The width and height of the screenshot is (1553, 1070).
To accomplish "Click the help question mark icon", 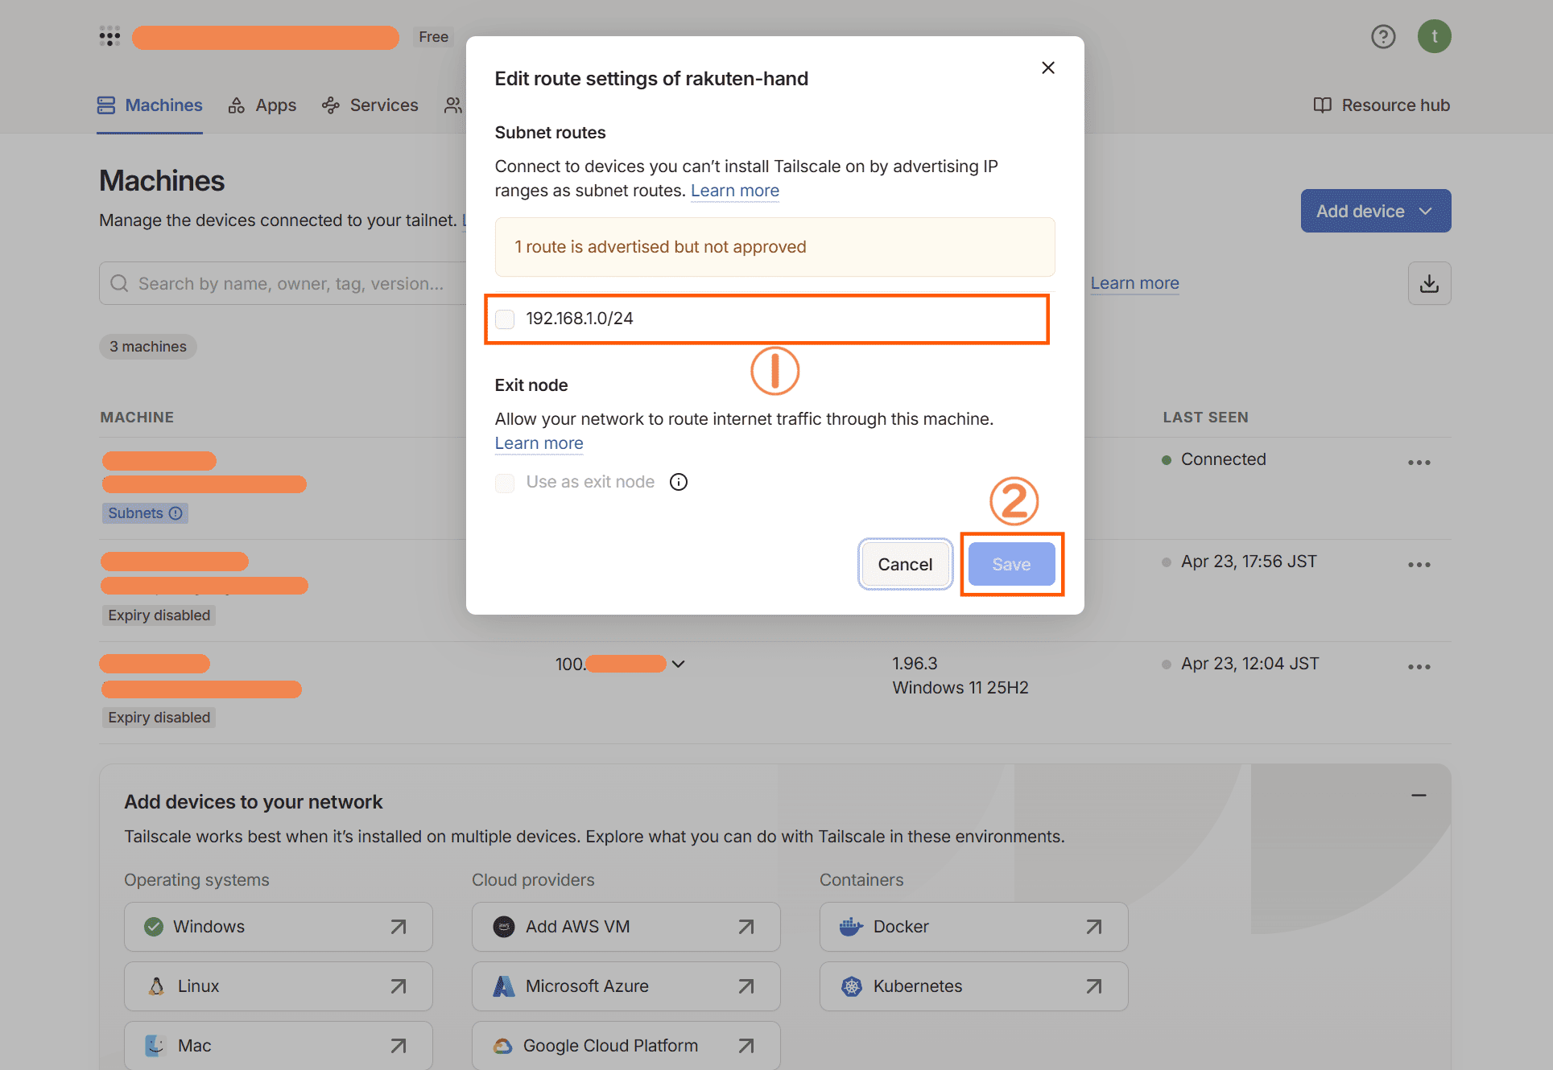I will point(1382,36).
